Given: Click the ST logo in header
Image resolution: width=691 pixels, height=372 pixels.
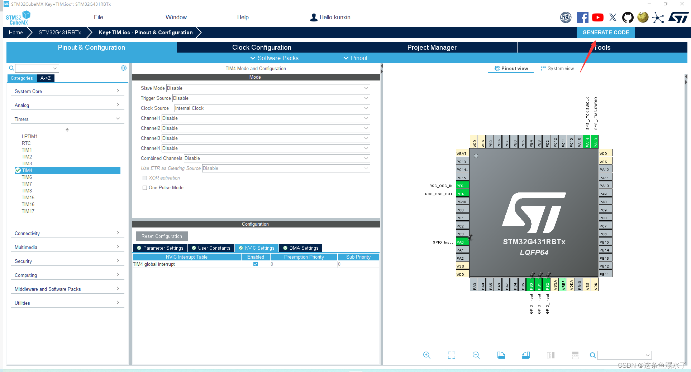Looking at the screenshot, I should 678,18.
